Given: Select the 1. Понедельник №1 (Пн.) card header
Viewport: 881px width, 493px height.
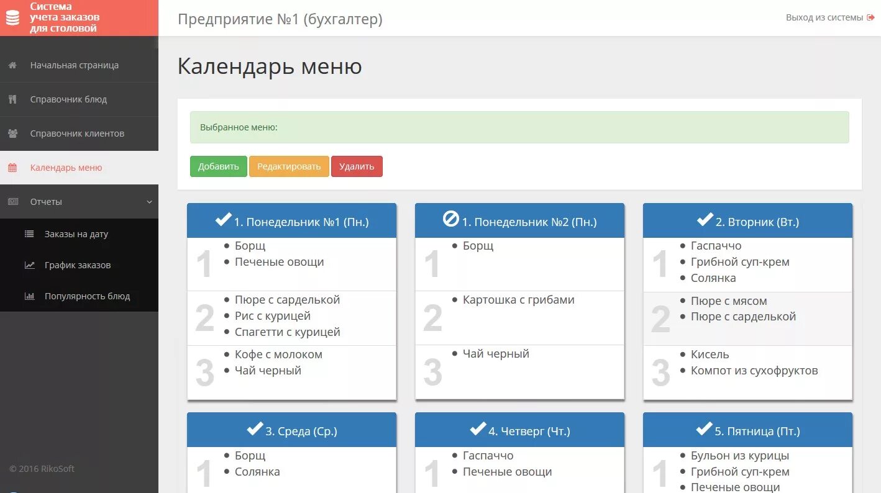Looking at the screenshot, I should (291, 220).
